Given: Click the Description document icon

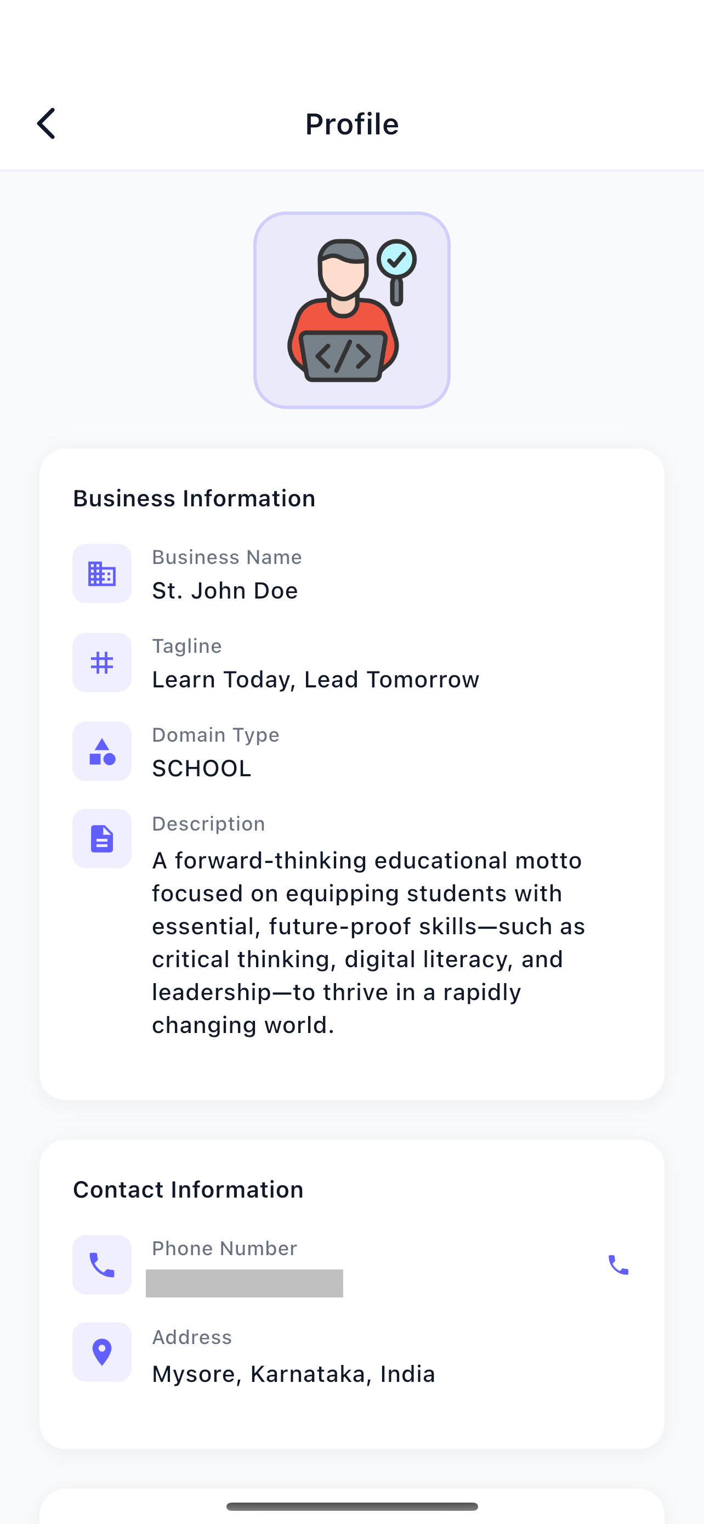Looking at the screenshot, I should coord(101,838).
